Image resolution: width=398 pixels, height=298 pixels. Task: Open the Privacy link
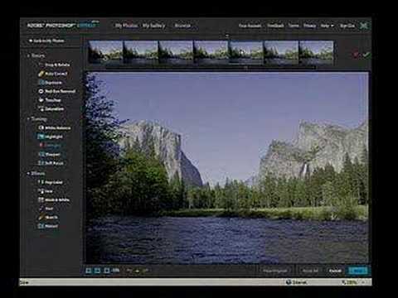pos(309,26)
